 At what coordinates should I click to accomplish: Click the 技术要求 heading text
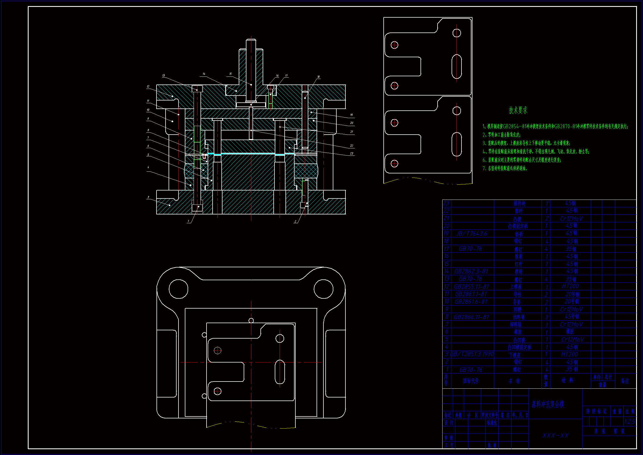(518, 110)
